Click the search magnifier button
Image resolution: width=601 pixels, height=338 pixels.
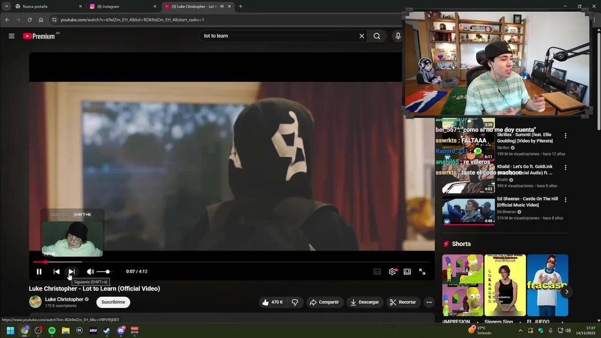pos(377,36)
